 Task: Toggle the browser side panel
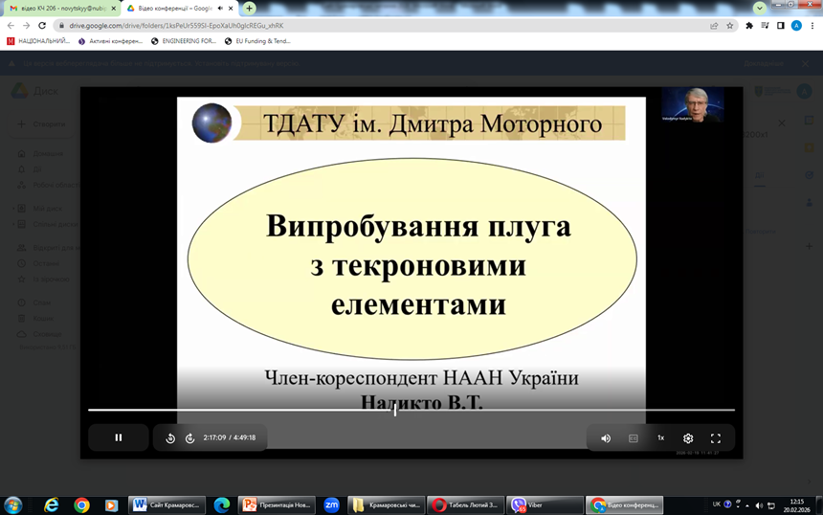781,25
